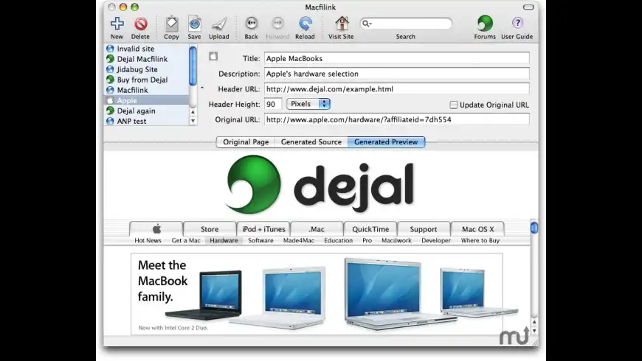
Task: Click the Visit Site house icon
Action: (342, 24)
